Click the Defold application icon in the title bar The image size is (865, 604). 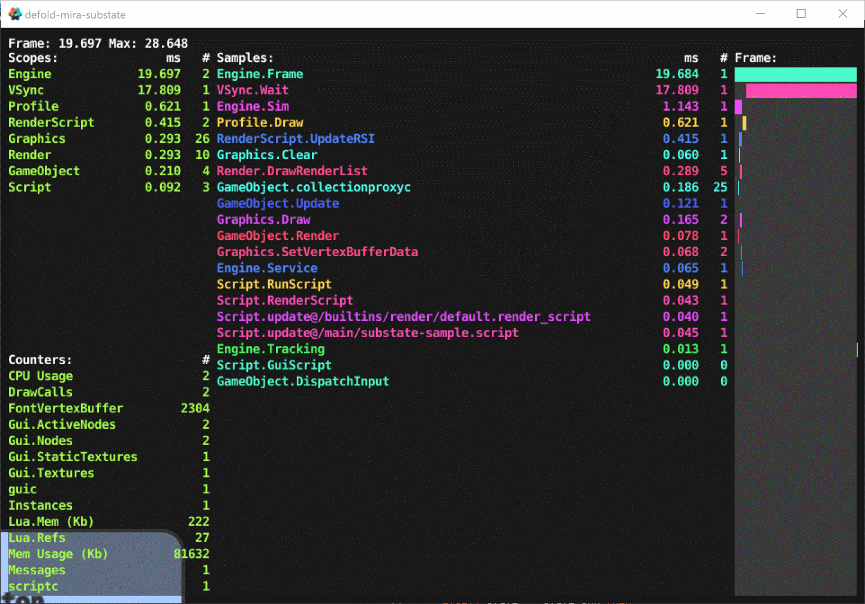15,13
